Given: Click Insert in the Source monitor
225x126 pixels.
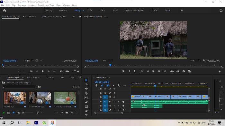Looking at the screenshot, I should [x=61, y=71].
